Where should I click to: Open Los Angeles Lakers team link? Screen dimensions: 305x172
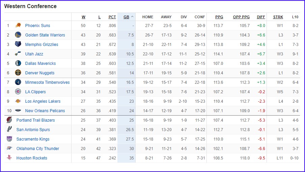(43, 101)
